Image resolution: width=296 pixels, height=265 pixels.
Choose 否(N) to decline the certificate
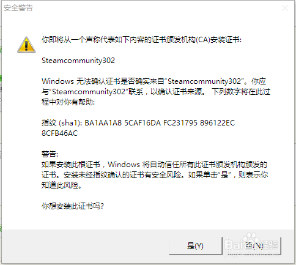(x=254, y=246)
